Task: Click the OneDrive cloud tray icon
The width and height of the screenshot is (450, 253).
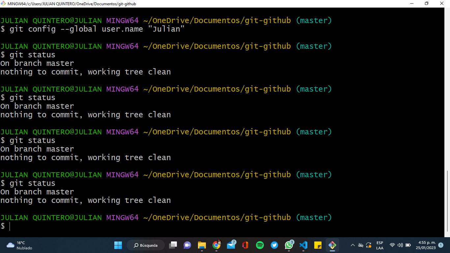Action: [361, 245]
